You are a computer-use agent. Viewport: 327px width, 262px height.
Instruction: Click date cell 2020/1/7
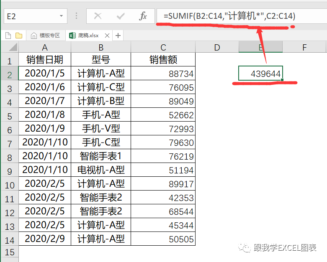(45, 101)
